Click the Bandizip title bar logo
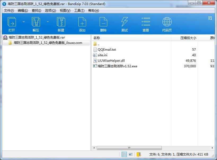Viewport: 217px width, 160px height. tap(4, 4)
